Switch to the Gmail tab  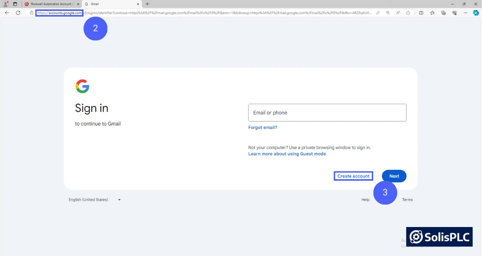coord(110,4)
